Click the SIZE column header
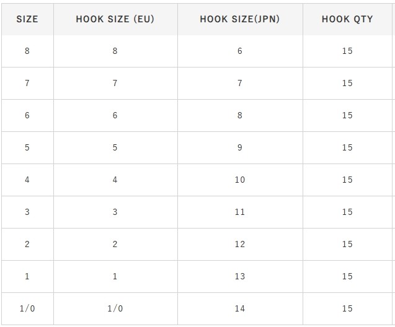 point(27,19)
